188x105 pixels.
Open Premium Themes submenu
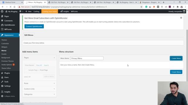(7, 61)
